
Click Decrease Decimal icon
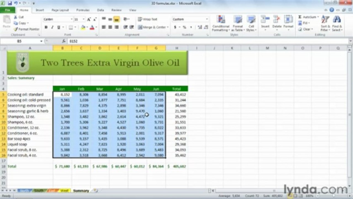[206, 27]
